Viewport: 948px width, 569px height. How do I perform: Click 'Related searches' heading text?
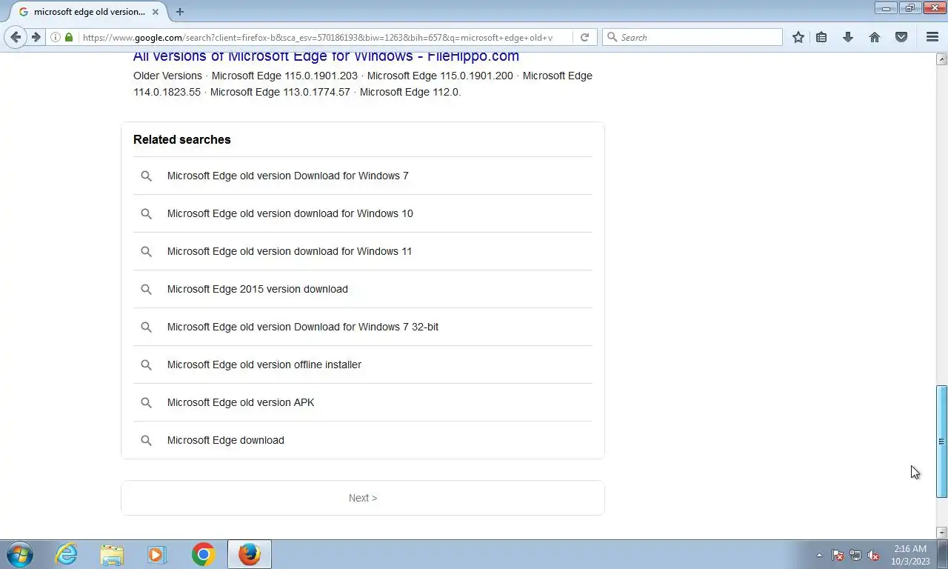pos(182,139)
